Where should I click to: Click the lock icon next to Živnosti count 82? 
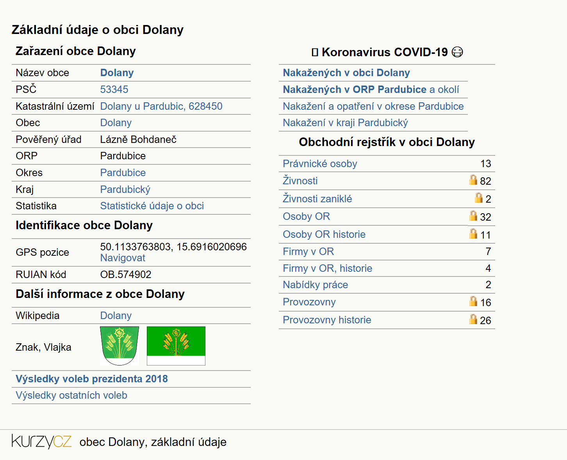[473, 180]
